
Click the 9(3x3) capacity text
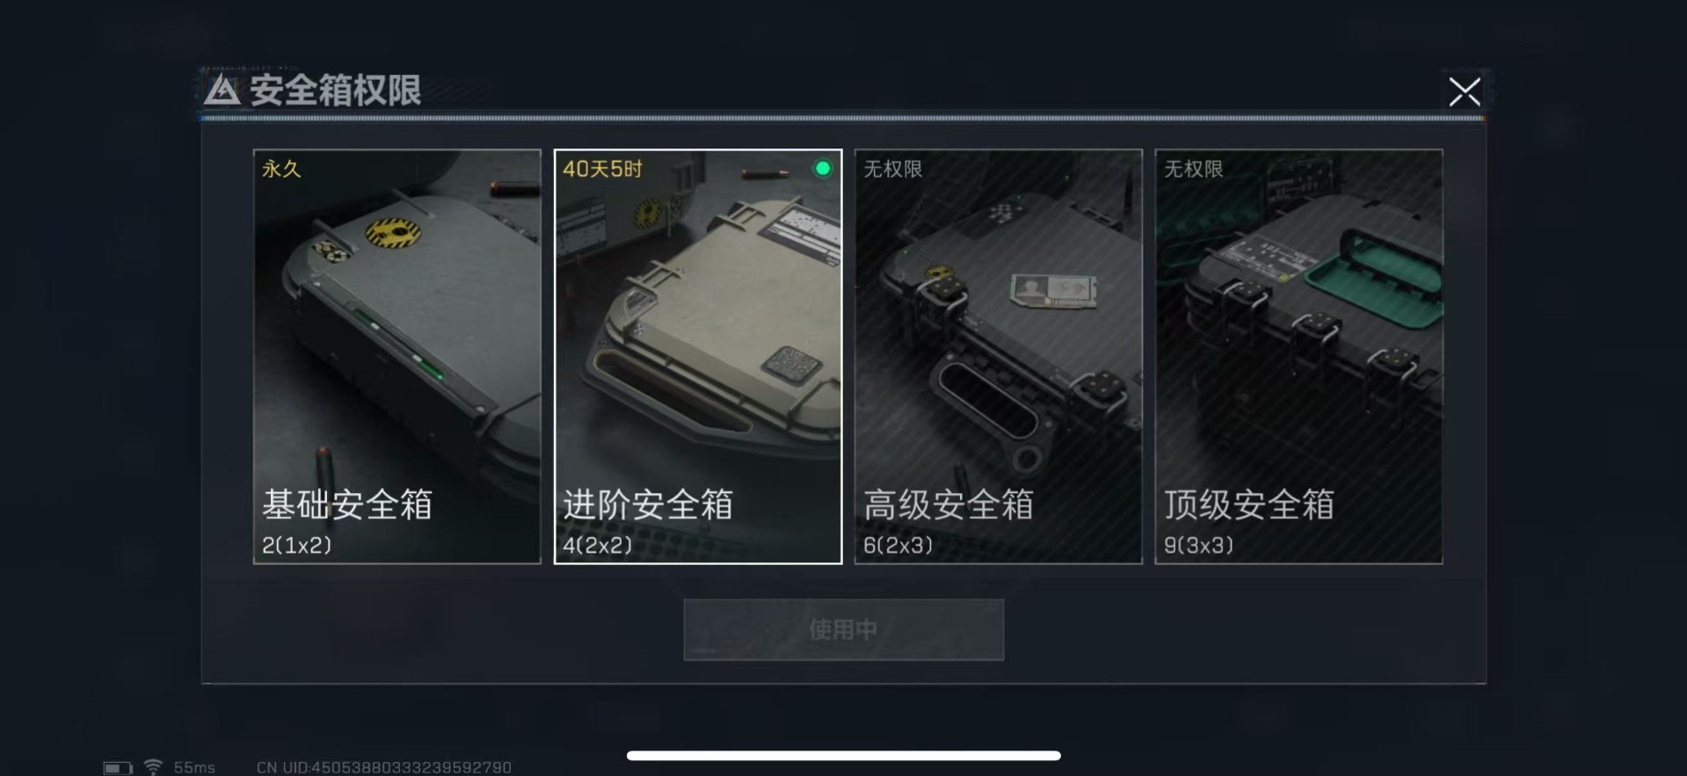(1198, 545)
